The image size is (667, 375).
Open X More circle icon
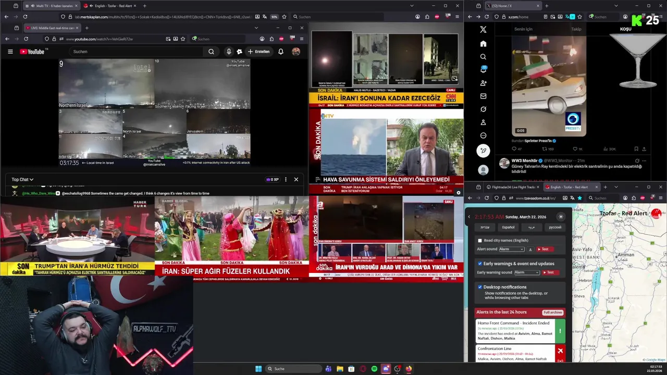[x=483, y=135]
